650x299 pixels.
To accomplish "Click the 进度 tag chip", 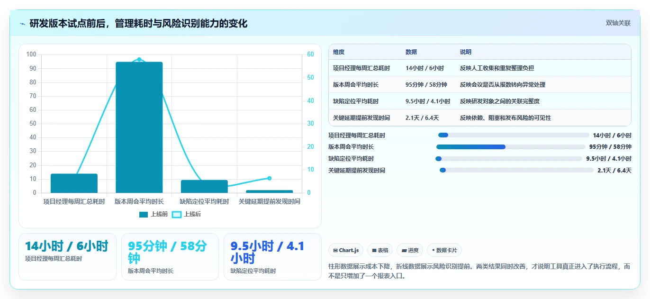I will click(410, 250).
